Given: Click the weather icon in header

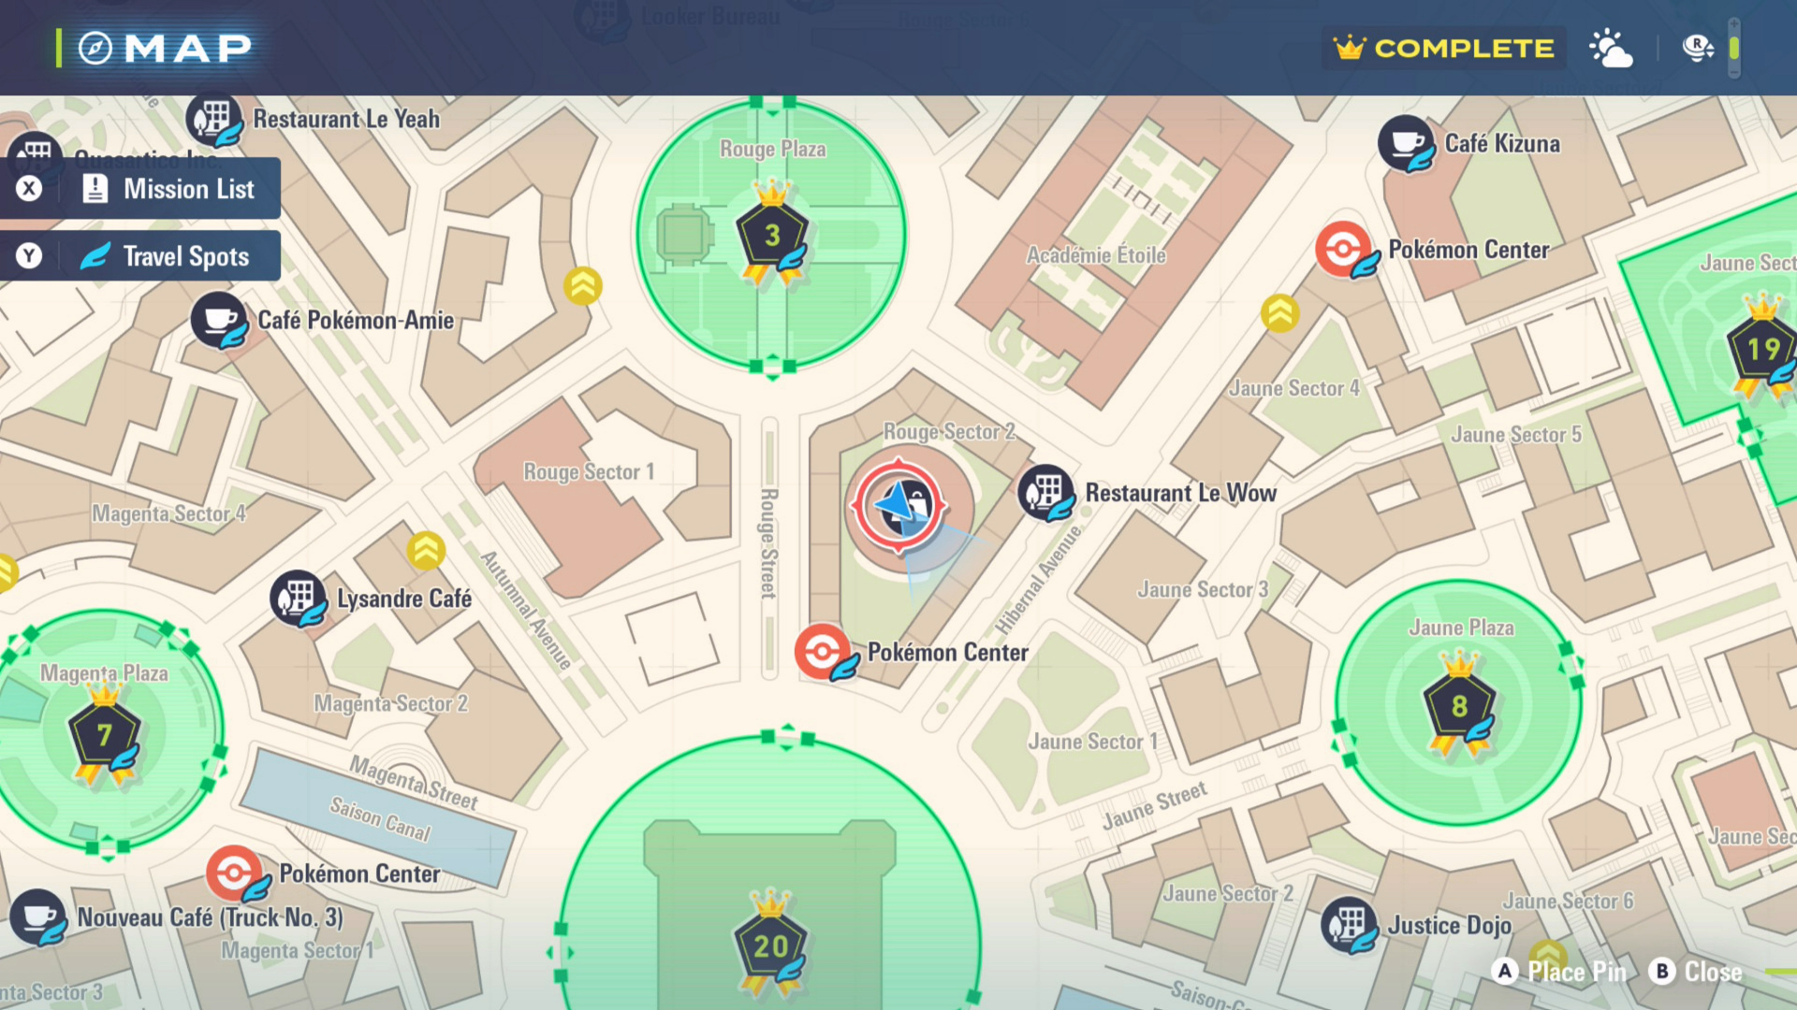Looking at the screenshot, I should [1611, 48].
